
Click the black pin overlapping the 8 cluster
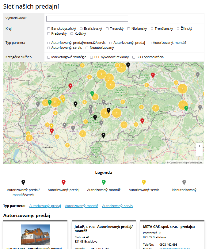108,110
